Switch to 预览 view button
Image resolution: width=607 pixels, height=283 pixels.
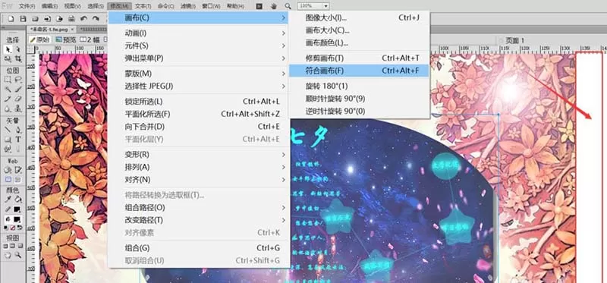[66, 39]
